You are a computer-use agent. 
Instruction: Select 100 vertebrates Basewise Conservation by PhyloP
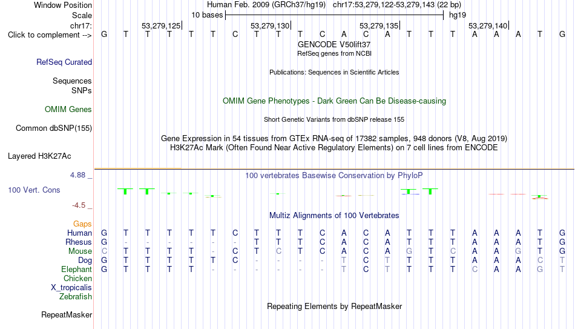(x=334, y=176)
